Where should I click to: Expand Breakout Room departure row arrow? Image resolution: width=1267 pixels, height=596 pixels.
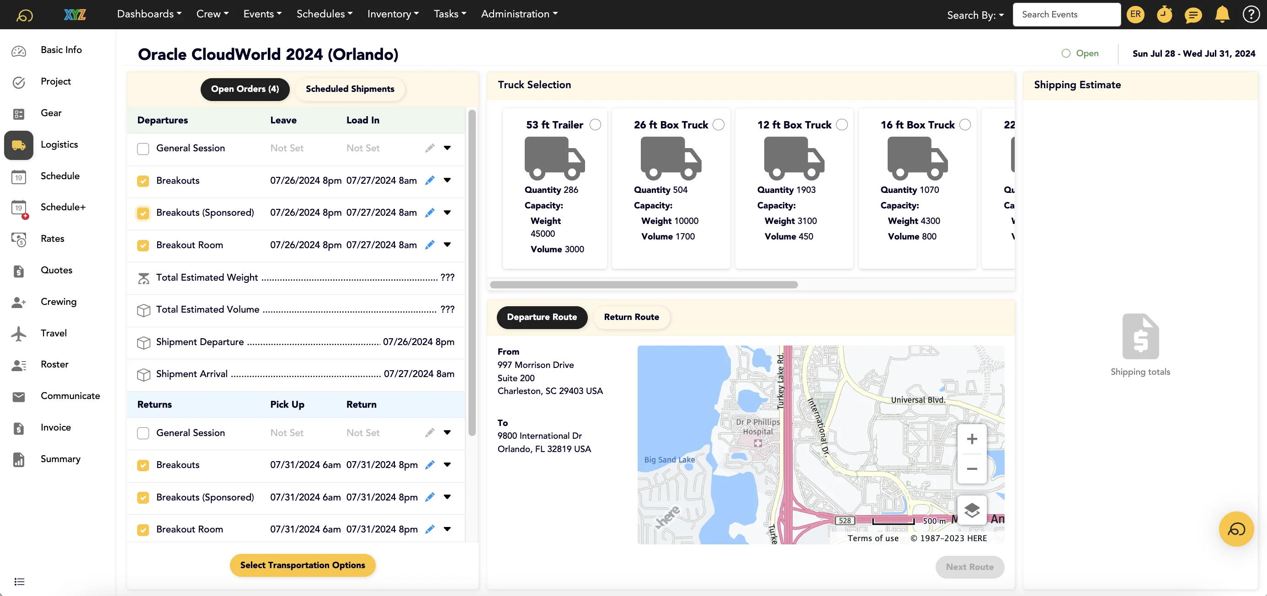tap(447, 245)
